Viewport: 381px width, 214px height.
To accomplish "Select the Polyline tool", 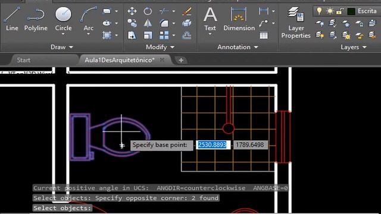I will pyautogui.click(x=36, y=19).
